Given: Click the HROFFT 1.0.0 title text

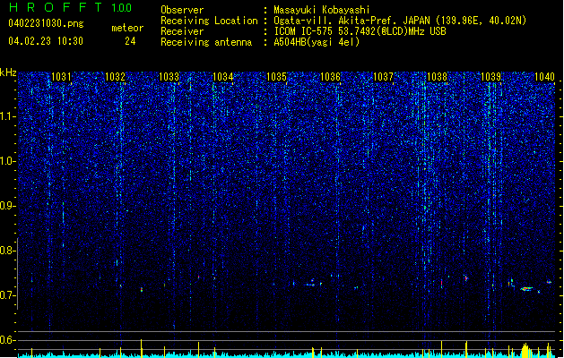Looking at the screenshot, I should [x=71, y=7].
